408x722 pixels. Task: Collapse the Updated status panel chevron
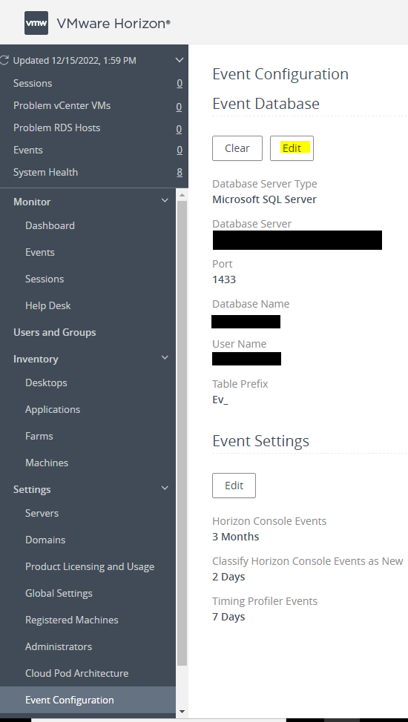[180, 60]
